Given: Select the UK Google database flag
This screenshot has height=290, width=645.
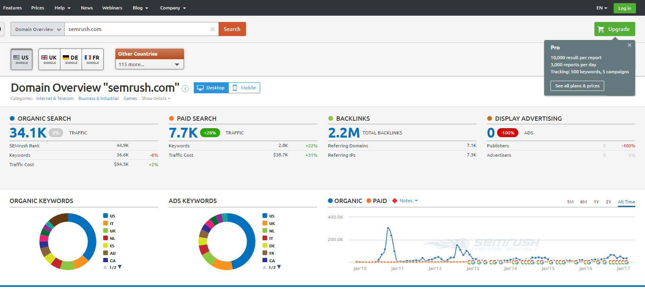Looking at the screenshot, I should pos(49,60).
